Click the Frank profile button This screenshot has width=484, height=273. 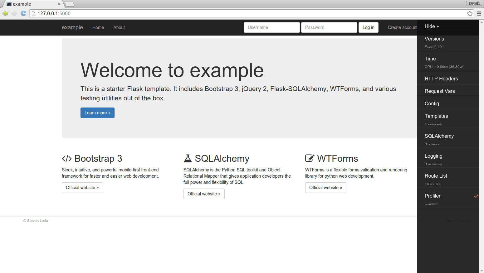[474, 3]
